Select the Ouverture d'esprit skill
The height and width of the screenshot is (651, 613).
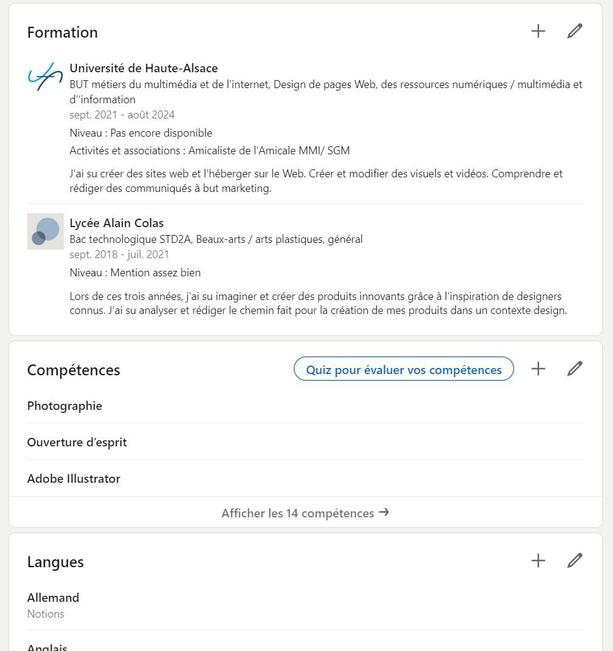[x=76, y=442]
